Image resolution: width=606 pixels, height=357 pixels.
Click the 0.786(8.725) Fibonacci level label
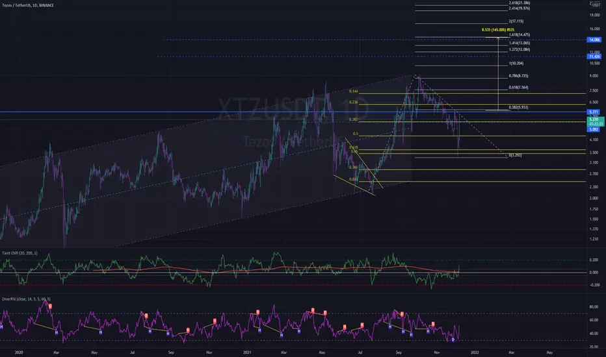[x=518, y=76]
